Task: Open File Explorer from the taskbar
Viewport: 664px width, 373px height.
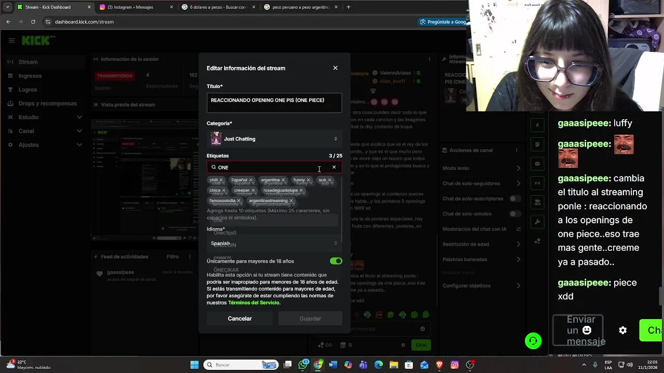Action: pyautogui.click(x=394, y=365)
